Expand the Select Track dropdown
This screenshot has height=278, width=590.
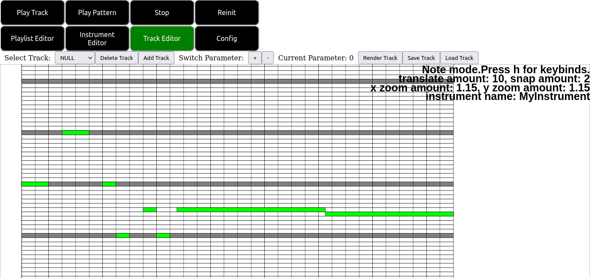coord(75,58)
